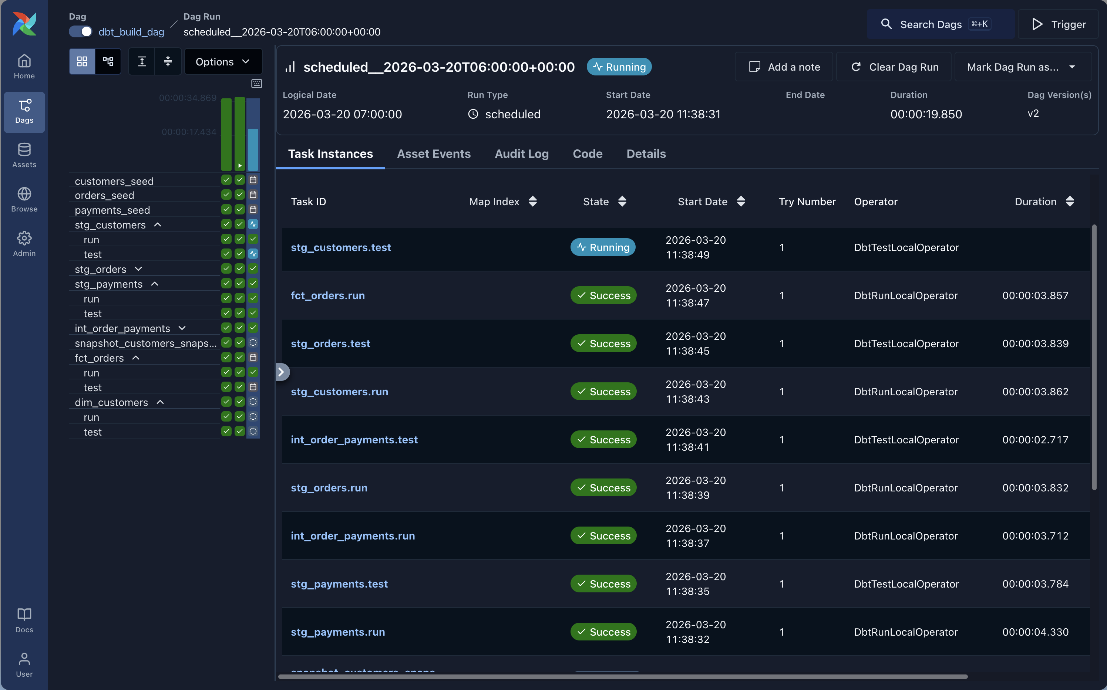Toggle sorting on the Start Date column
The height and width of the screenshot is (690, 1107).
[741, 201]
